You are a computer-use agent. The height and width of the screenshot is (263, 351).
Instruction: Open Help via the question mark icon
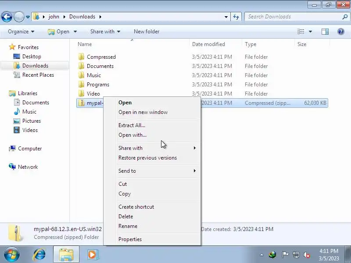click(341, 32)
